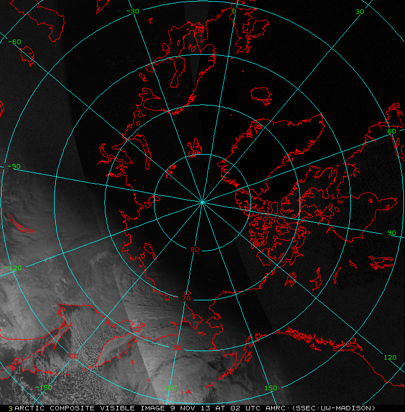
Task: Click the -120 longitude label
Action: 13,268
